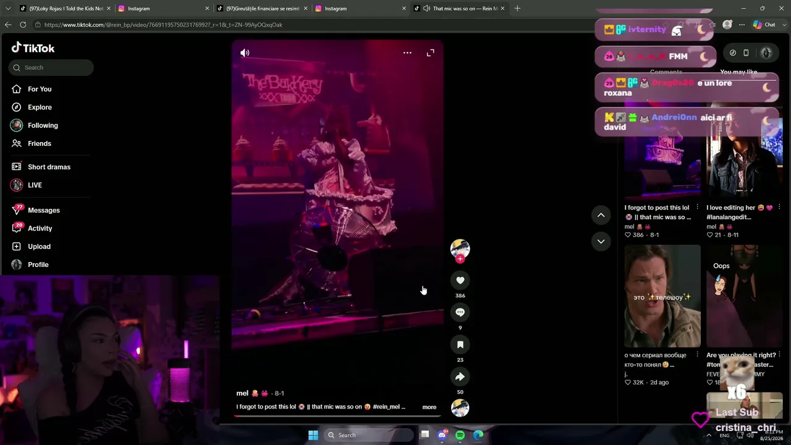Open the mel username above the caption

242,393
